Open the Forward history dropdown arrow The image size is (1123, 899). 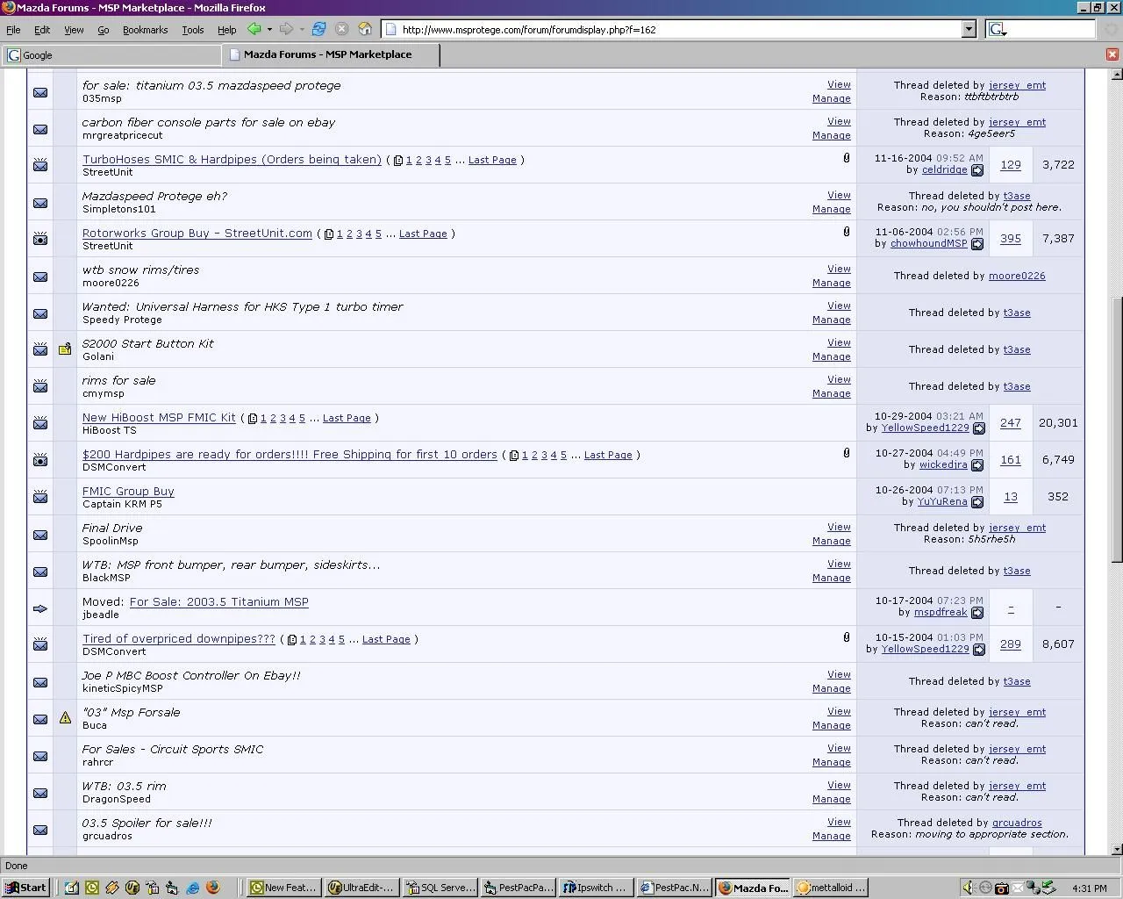tap(301, 29)
